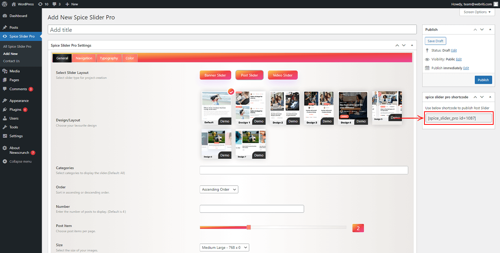Viewport: 500px width, 253px height.
Task: Open Demo for Design 3
Action: [x=327, y=121]
